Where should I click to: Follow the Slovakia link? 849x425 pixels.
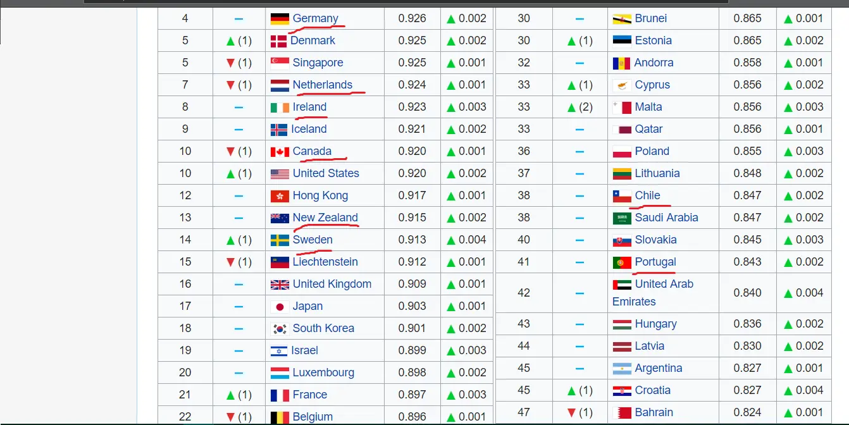point(656,240)
